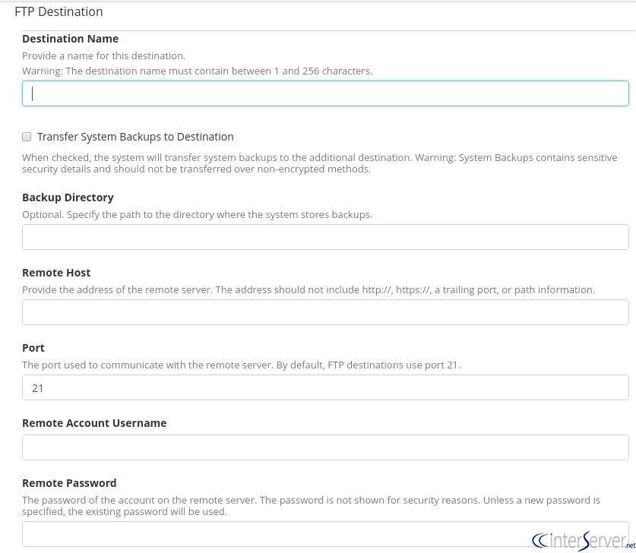Click inside the Remote Password field
636x553 pixels.
coord(274,534)
